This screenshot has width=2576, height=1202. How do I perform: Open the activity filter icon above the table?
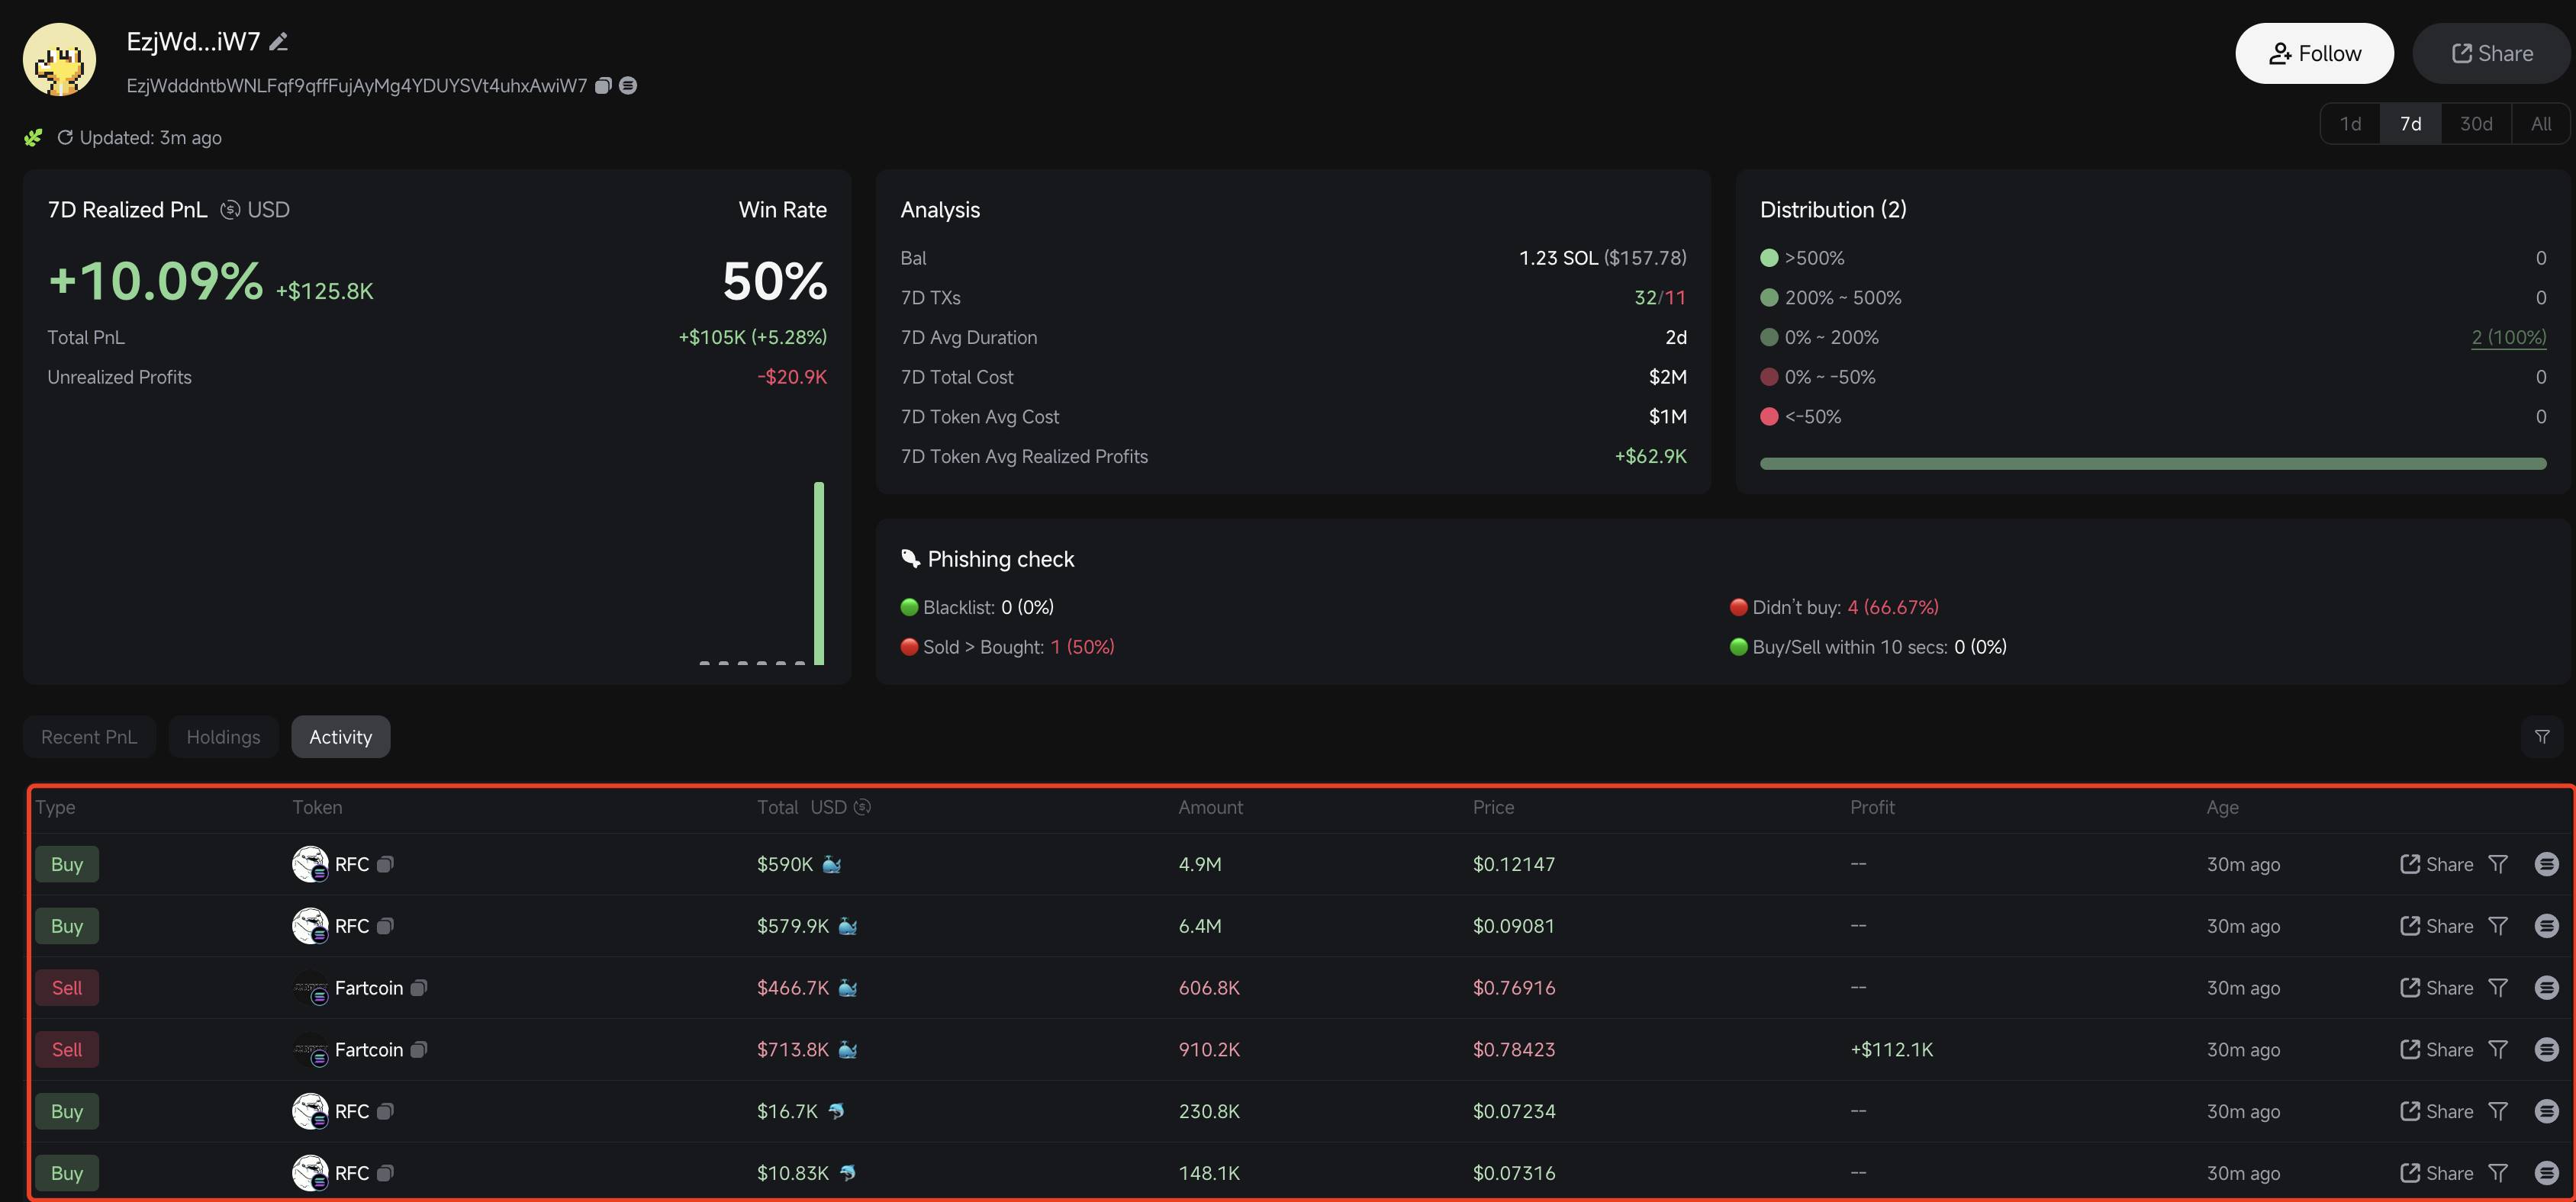click(2542, 738)
